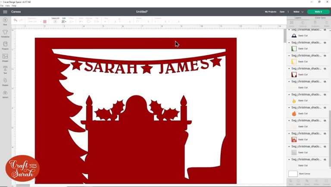
Task: Select the red shadow box design on canvas
Action: pyautogui.click(x=135, y=111)
